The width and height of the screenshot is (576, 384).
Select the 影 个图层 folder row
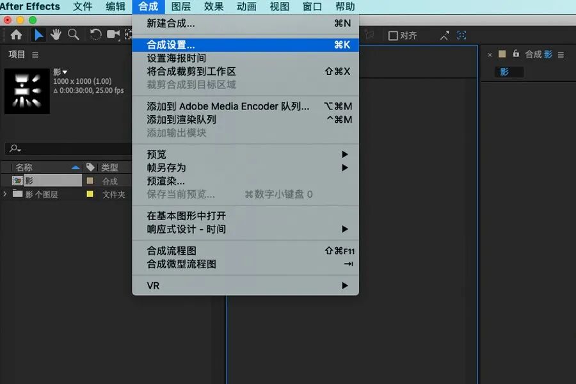pyautogui.click(x=66, y=194)
